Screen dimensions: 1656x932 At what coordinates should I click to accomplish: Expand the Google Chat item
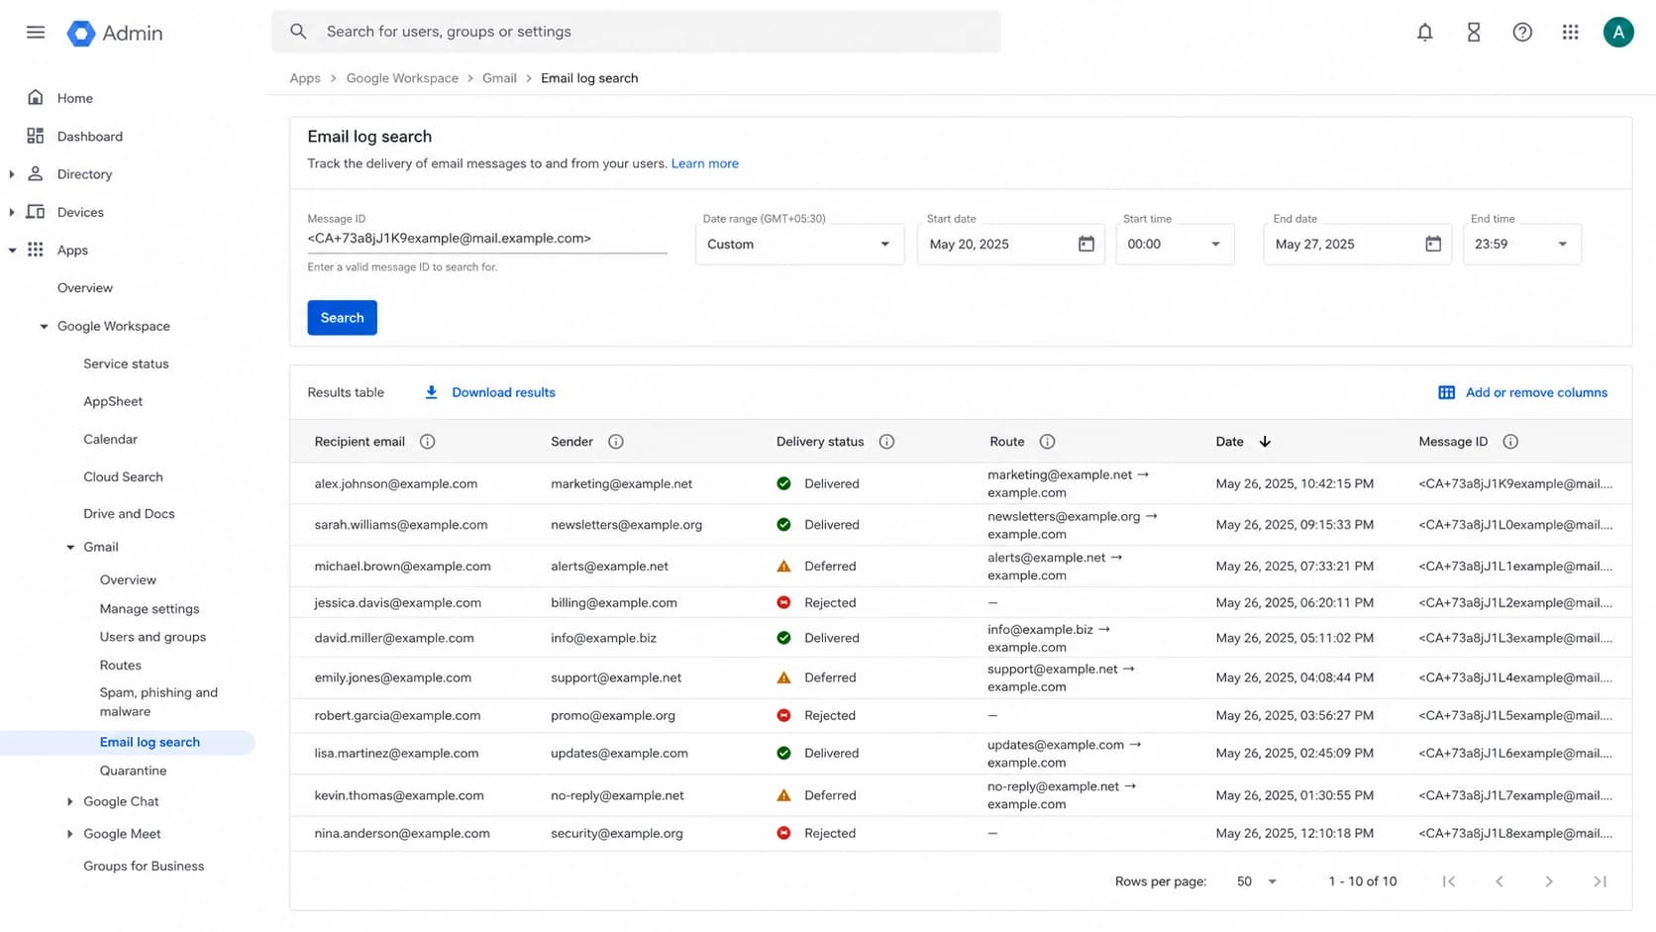[x=69, y=802]
